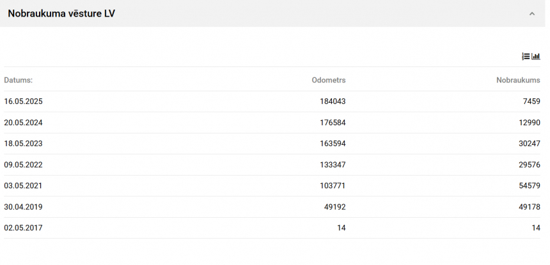Screen dimensions: 550x265
Task: Click the Odometrs column header
Action: (328, 80)
